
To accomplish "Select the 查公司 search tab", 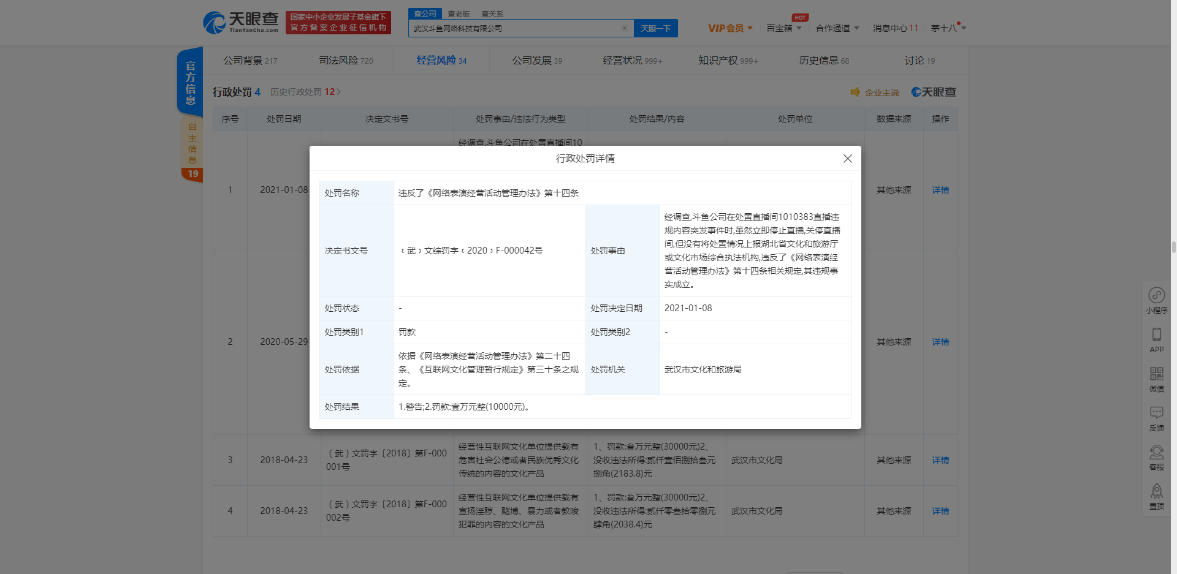I will pos(425,13).
